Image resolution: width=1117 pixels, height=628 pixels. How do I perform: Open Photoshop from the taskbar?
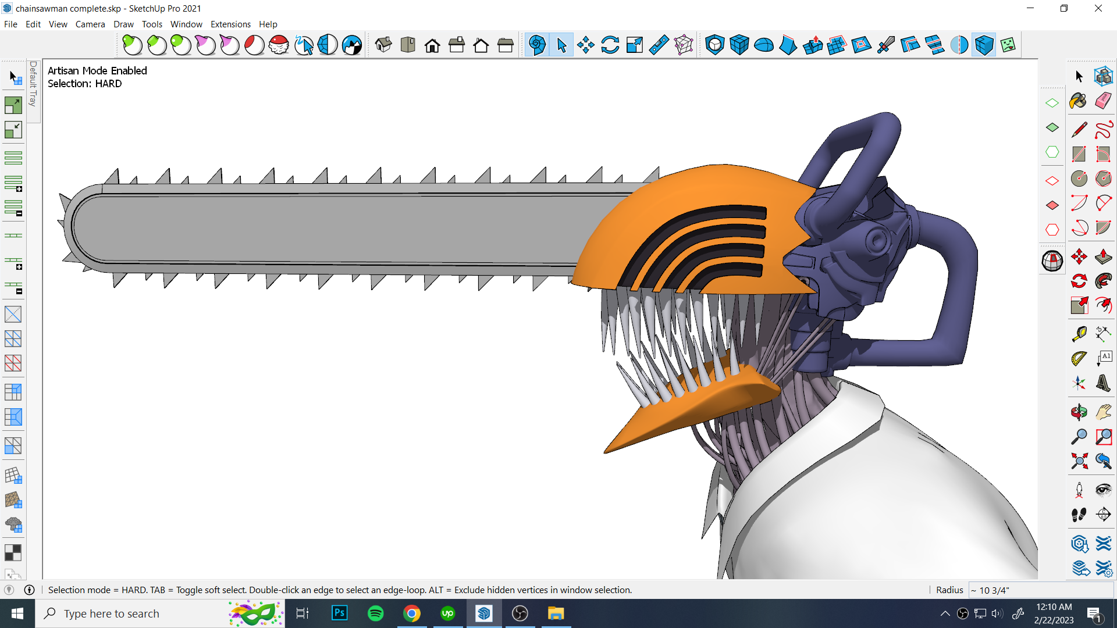coord(340,613)
